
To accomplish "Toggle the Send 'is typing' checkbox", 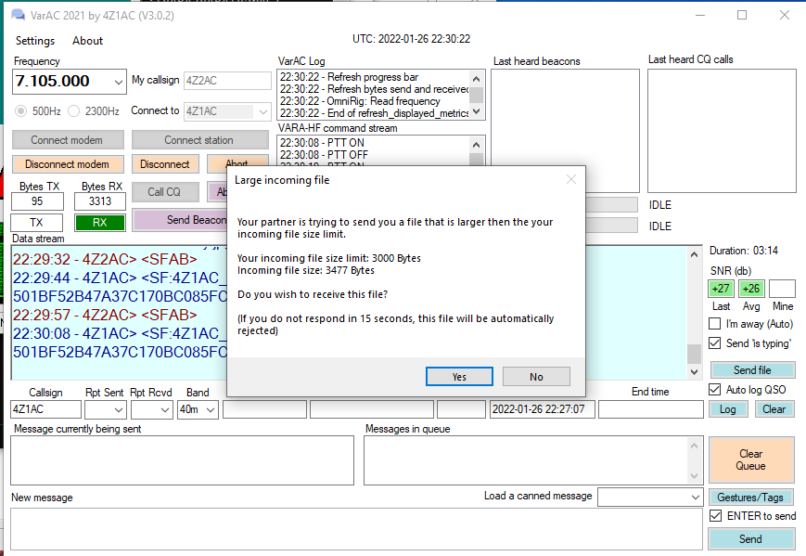I will pyautogui.click(x=714, y=343).
